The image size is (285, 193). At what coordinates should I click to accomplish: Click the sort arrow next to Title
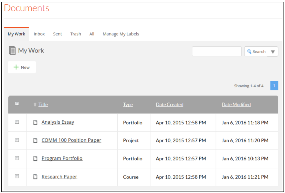point(35,104)
